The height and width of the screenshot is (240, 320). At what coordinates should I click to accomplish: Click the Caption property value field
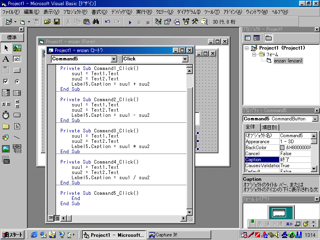click(x=295, y=160)
